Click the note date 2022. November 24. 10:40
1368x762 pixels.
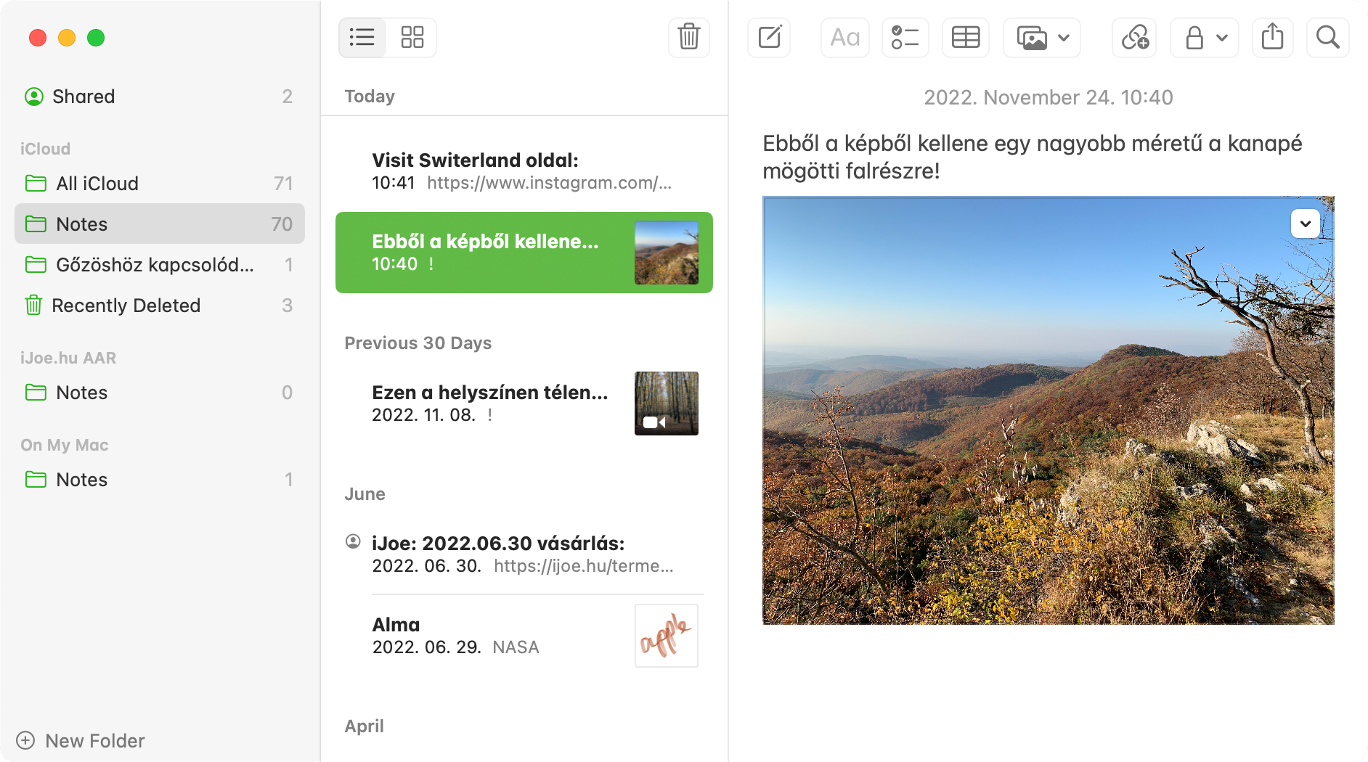[1049, 97]
